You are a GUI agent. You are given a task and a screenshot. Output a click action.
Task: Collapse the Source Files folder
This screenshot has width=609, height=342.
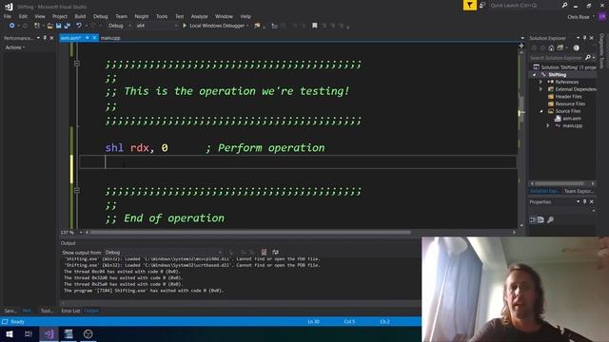(x=541, y=111)
